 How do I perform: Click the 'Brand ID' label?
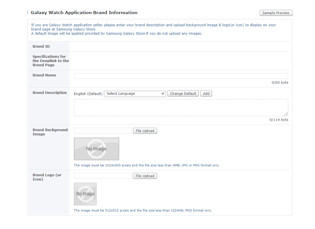pos(41,46)
